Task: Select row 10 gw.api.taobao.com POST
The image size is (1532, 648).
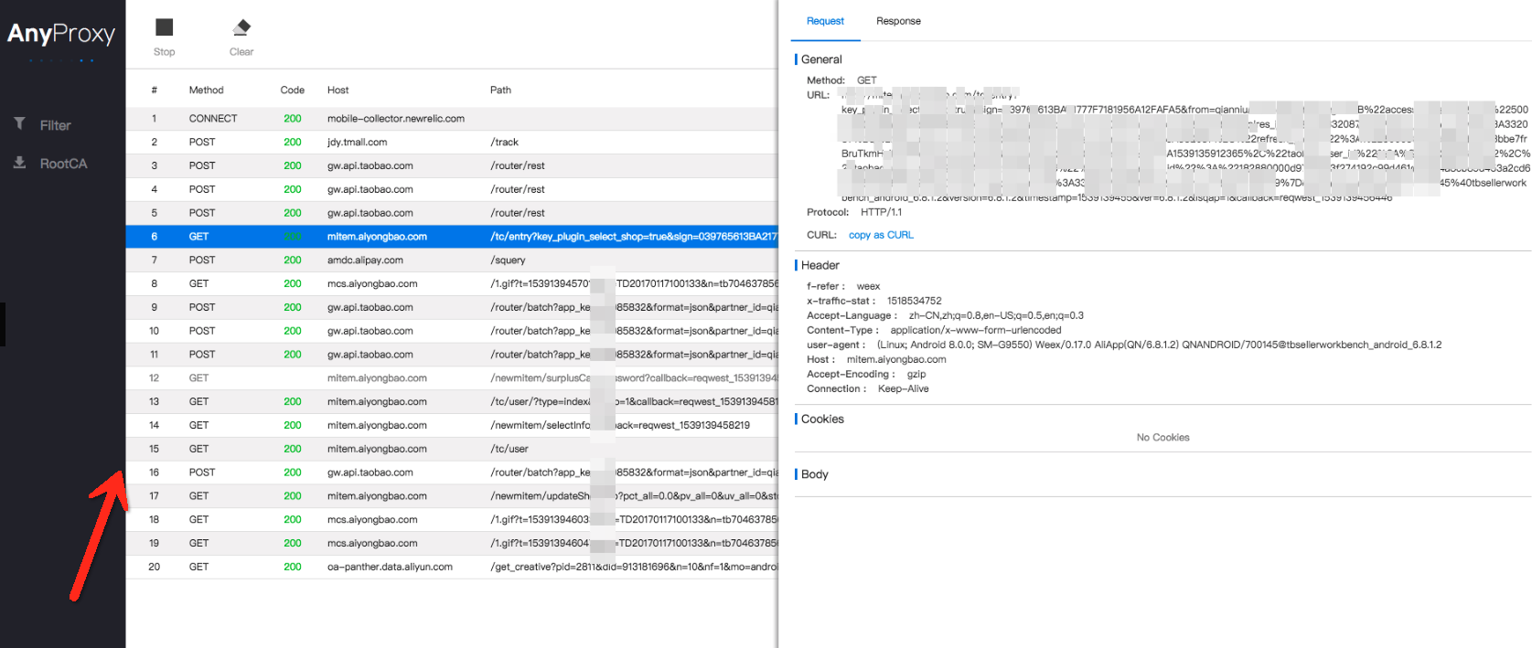Action: (x=452, y=331)
